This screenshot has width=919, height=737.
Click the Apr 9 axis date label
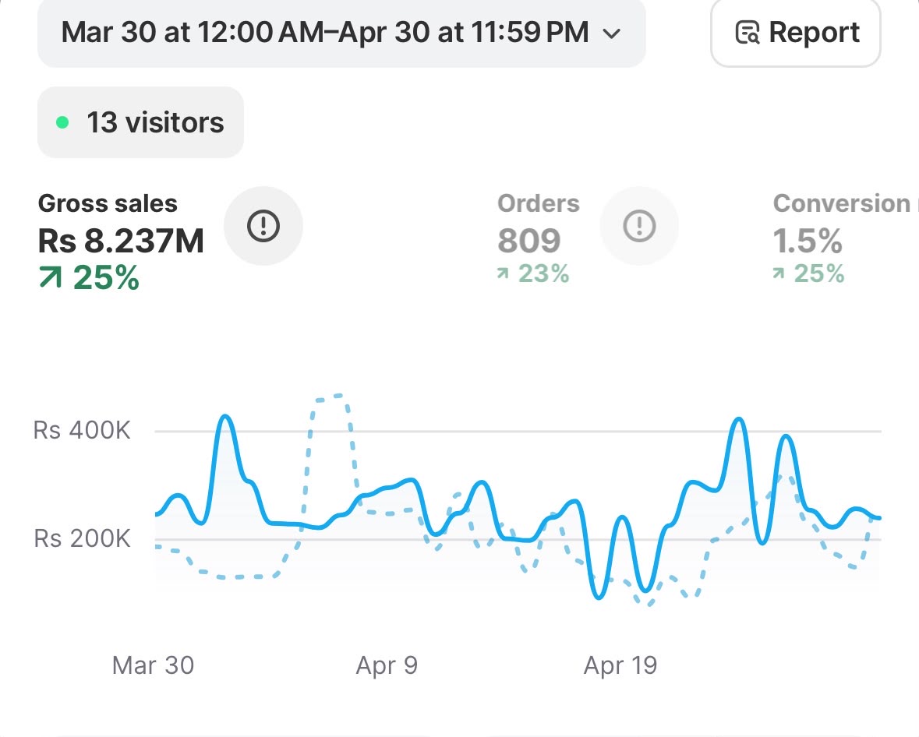point(387,665)
